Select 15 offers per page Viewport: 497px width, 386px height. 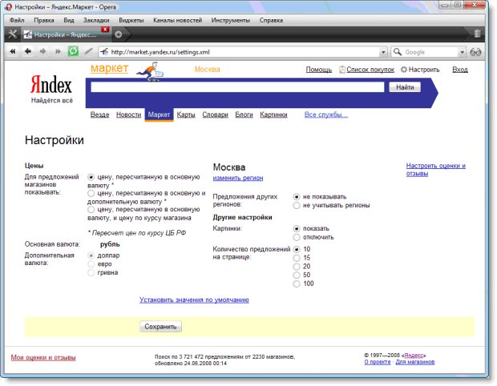[x=297, y=258]
